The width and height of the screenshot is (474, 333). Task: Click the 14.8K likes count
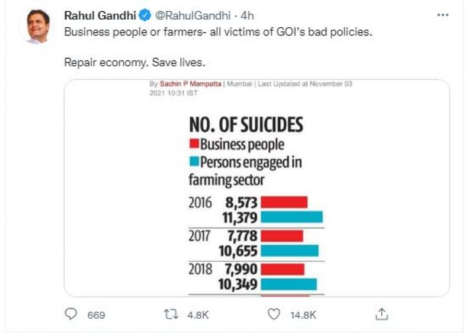pyautogui.click(x=303, y=315)
